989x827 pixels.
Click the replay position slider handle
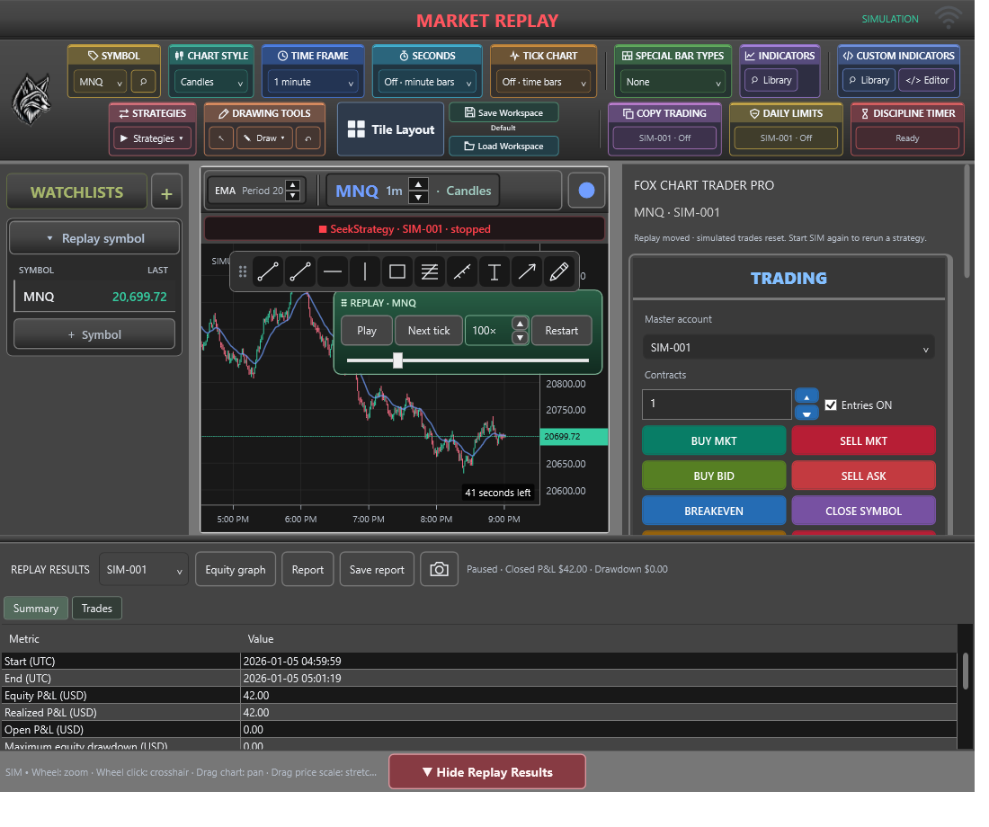(397, 360)
